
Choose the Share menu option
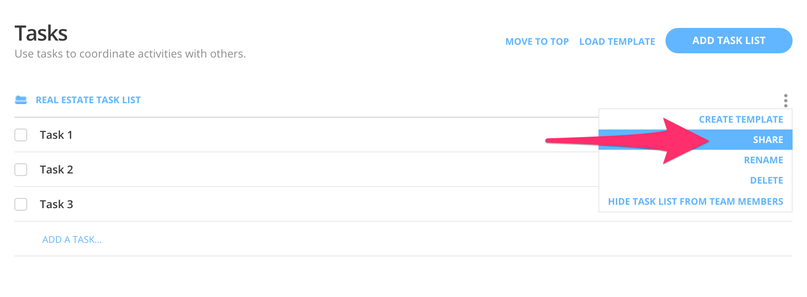768,140
